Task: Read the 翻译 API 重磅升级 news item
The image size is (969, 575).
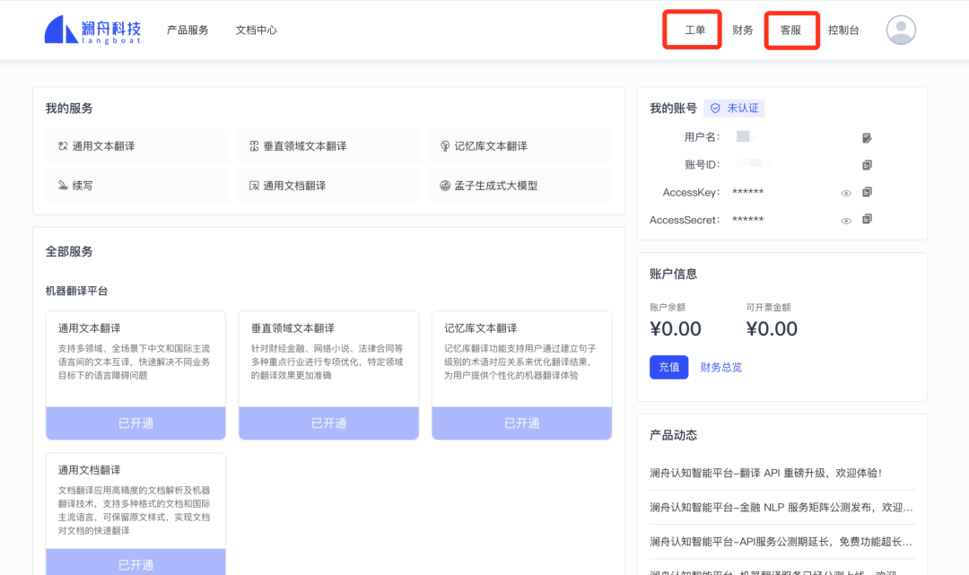Action: [765, 473]
